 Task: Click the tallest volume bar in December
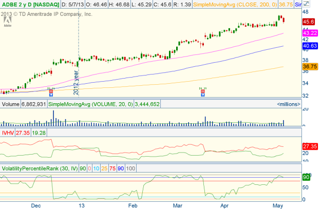[x=53, y=118]
